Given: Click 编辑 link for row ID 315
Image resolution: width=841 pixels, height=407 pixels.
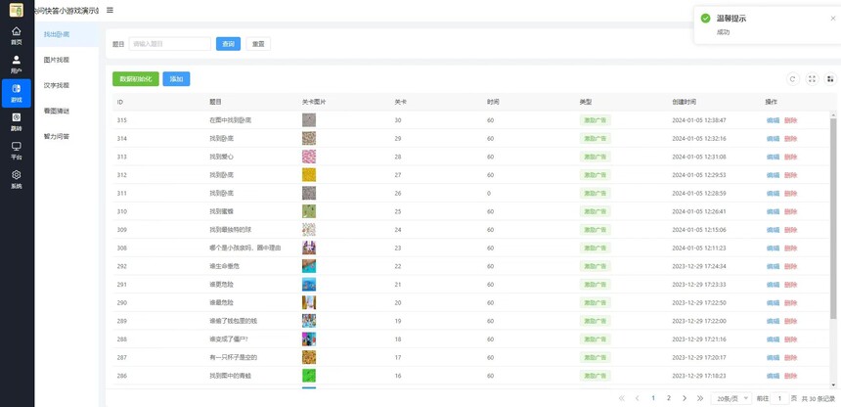Looking at the screenshot, I should pos(773,120).
